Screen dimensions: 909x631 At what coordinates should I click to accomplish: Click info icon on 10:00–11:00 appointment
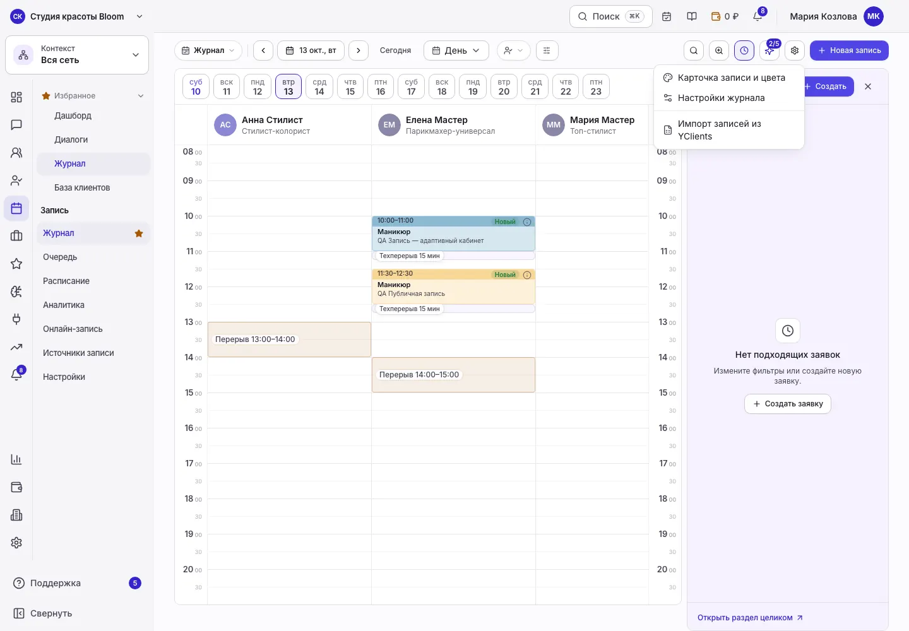[527, 222]
